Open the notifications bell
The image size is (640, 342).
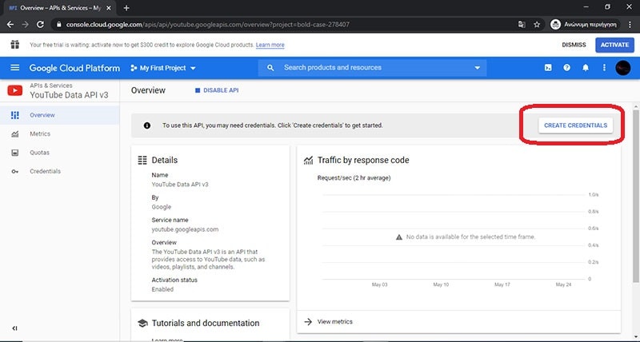pyautogui.click(x=586, y=68)
